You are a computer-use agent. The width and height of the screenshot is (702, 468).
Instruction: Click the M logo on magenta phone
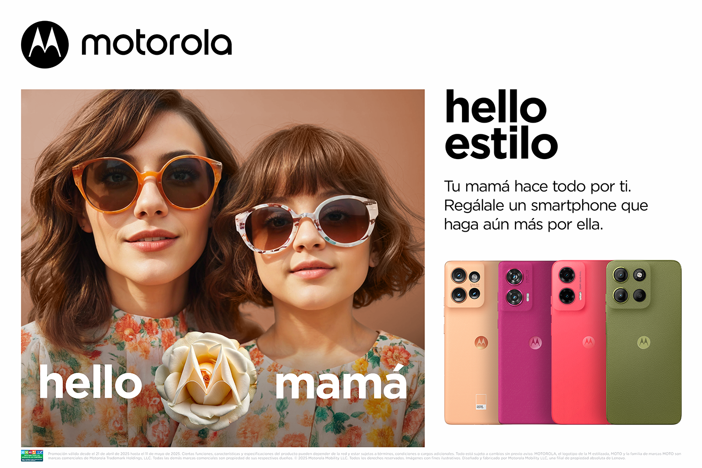pos(535,343)
